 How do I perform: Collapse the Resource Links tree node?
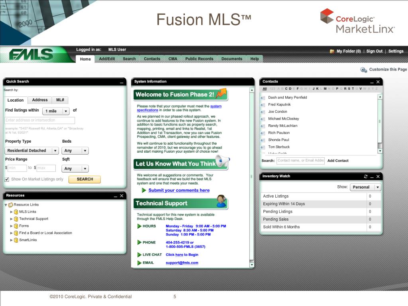click(6, 205)
